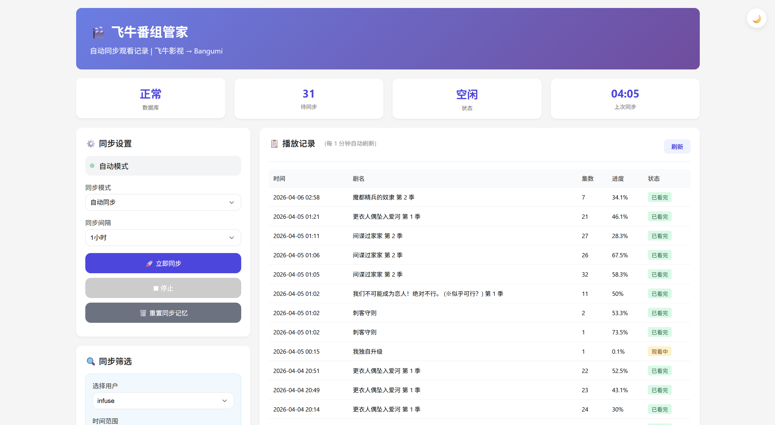Open the 同步间隔 1小时 dropdown
Screen dimensions: 775x425
click(x=163, y=237)
